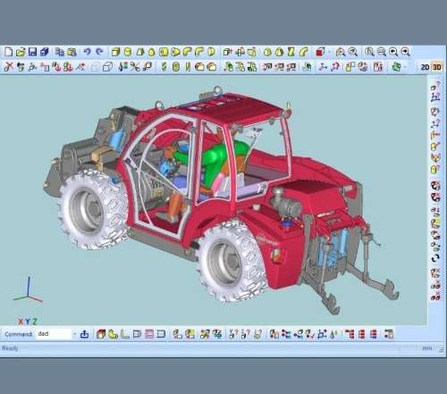This screenshot has width=447, height=394.
Task: Select the yellow sphere primitive tool
Action: (x=152, y=53)
